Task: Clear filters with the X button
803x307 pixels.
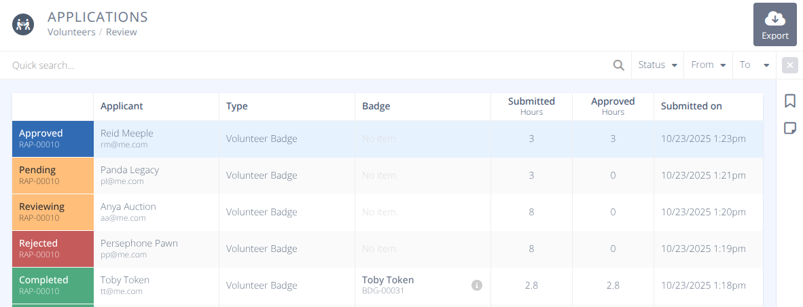Action: 789,65
